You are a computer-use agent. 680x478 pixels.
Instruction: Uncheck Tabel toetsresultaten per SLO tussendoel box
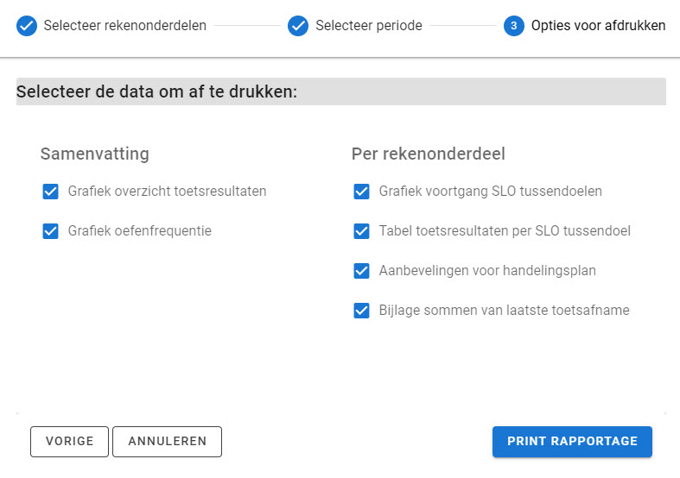[362, 231]
